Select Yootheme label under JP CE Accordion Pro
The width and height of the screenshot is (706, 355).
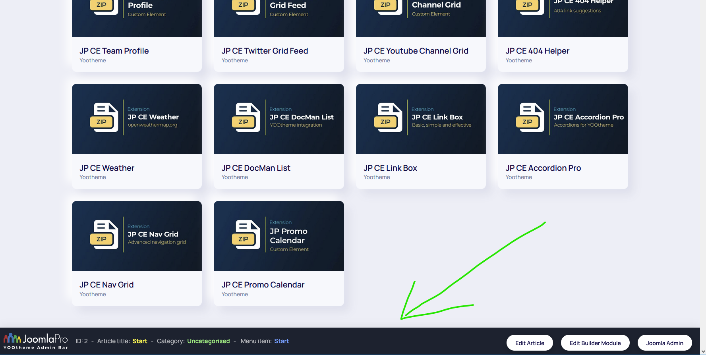pos(519,177)
